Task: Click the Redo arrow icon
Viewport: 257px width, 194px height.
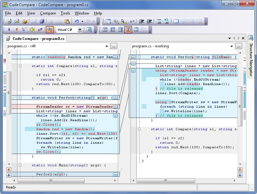Action: point(88,21)
